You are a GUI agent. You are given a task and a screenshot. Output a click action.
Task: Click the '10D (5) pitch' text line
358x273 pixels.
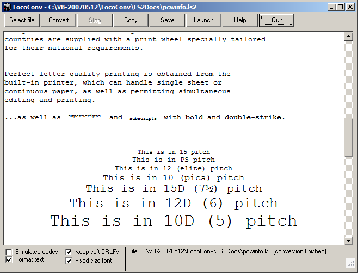click(174, 221)
